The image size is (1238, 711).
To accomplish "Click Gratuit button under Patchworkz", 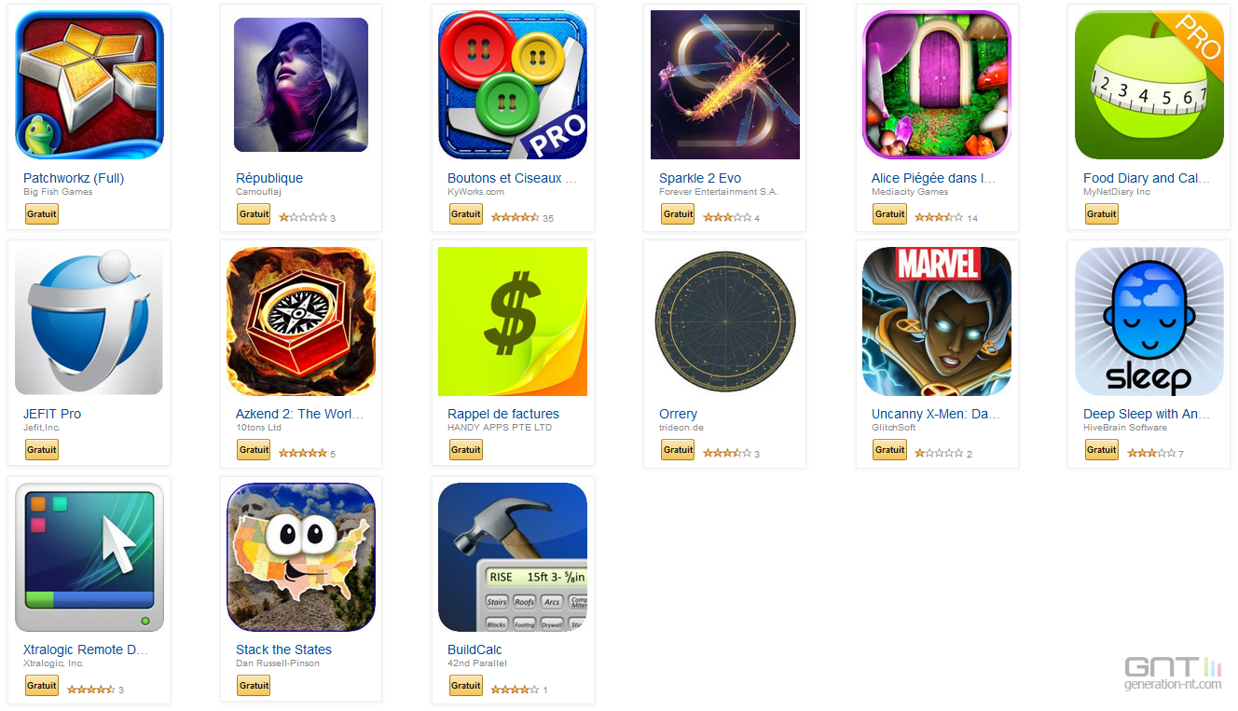I will click(42, 214).
